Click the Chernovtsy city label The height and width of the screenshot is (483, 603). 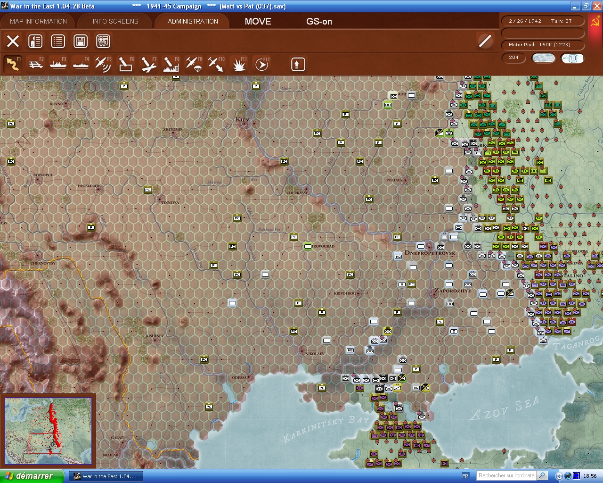click(43, 263)
